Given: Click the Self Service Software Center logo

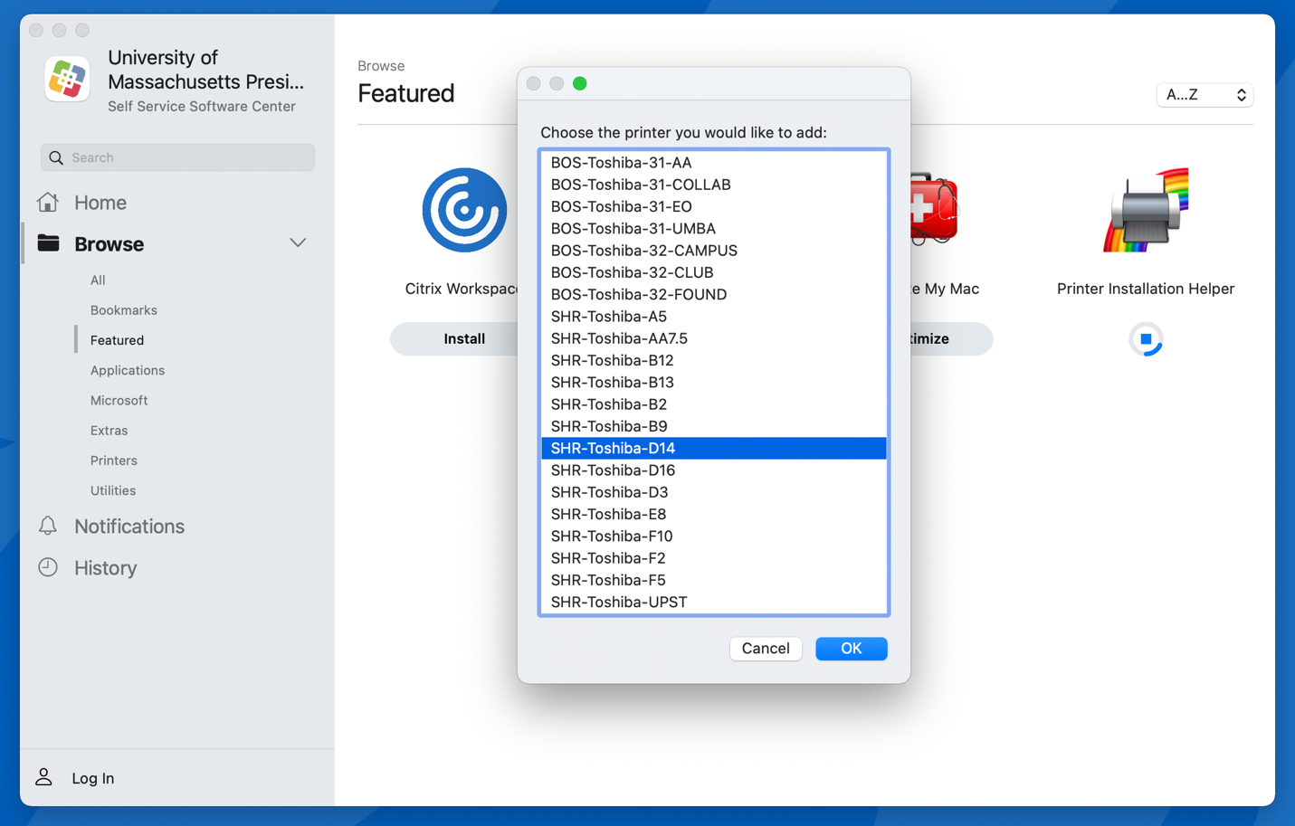Looking at the screenshot, I should (66, 79).
